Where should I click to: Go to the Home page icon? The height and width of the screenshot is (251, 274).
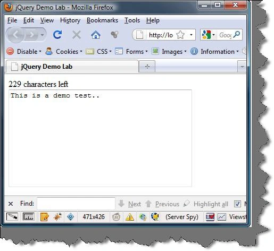coord(96,35)
